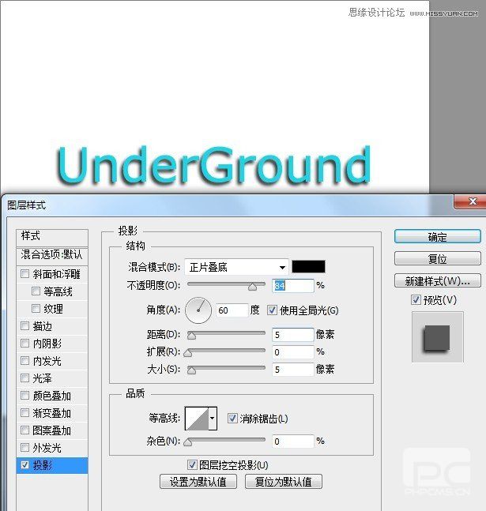Image resolution: width=486 pixels, height=511 pixels.
Task: Enable the 渐变叠加 checkbox
Action: point(24,413)
